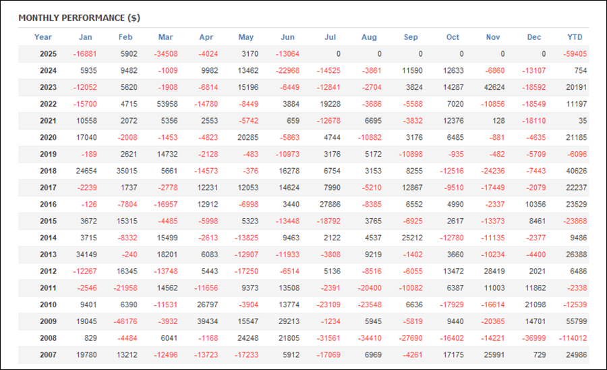This screenshot has width=607, height=370.
Task: Click October 2021 value 12376
Action: pos(453,120)
